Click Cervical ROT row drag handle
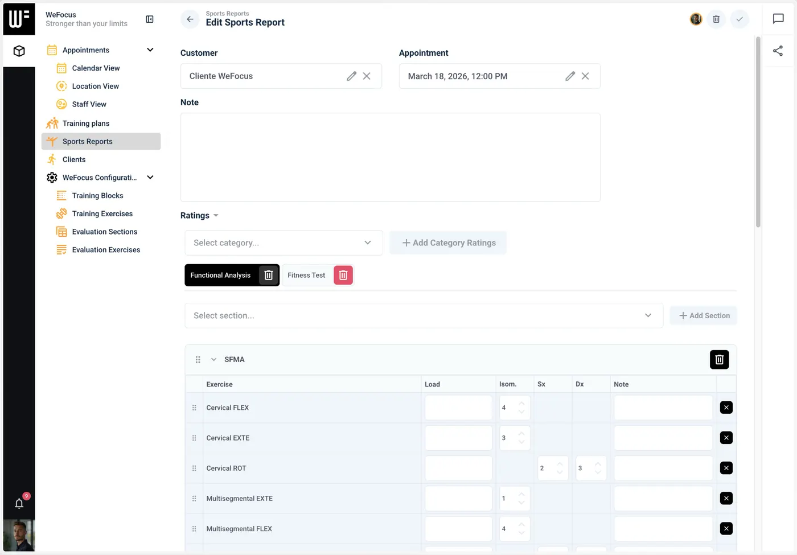Viewport: 797px width, 555px height. click(194, 468)
